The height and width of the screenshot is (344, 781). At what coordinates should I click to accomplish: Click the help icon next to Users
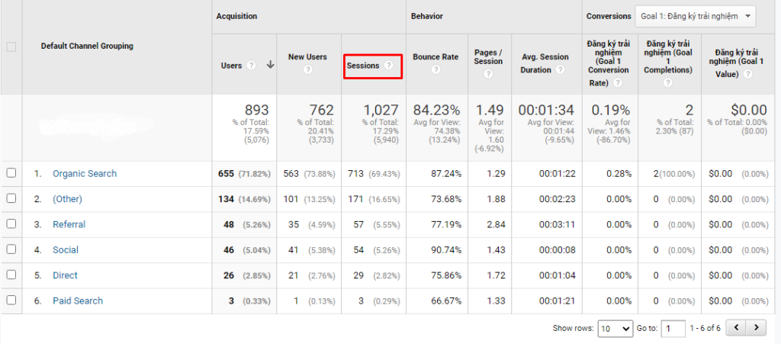tap(249, 66)
